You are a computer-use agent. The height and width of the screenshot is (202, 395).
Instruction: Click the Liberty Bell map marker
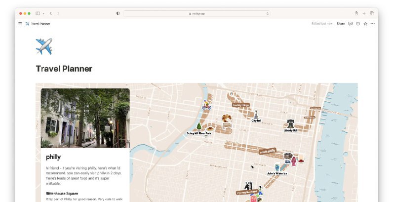point(291,124)
